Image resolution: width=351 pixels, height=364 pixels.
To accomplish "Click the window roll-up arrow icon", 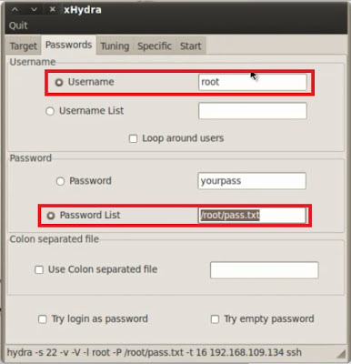I will click(x=15, y=9).
